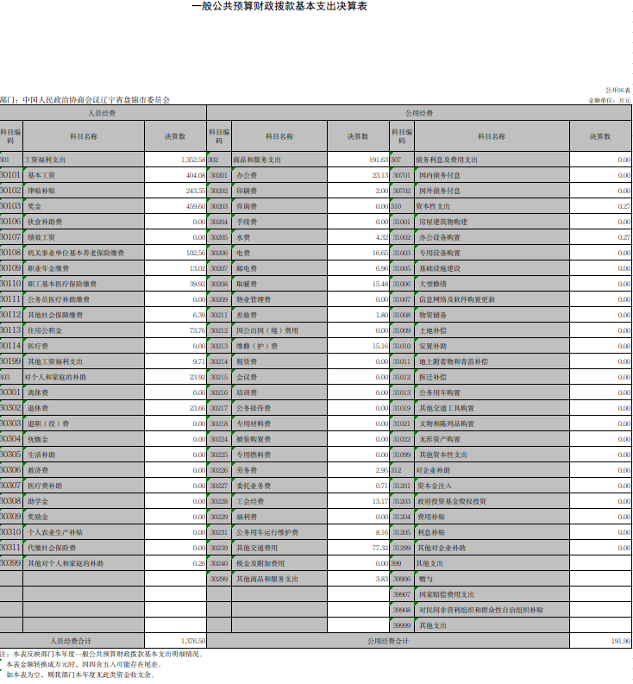Image resolution: width=633 pixels, height=684 pixels.
Task: Click the 办公设备购置 cell
Action: (x=492, y=237)
